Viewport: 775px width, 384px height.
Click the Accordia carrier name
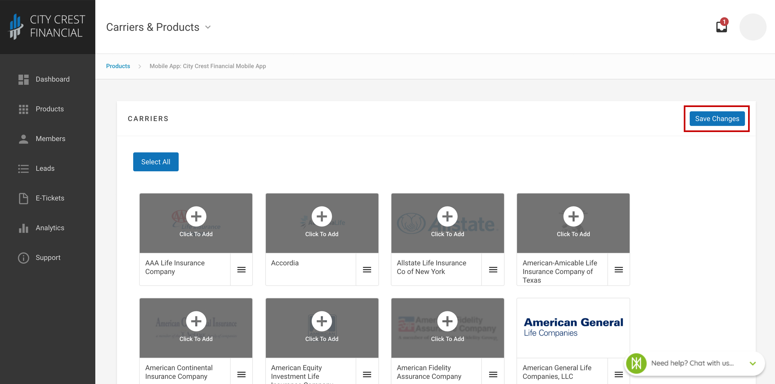285,263
